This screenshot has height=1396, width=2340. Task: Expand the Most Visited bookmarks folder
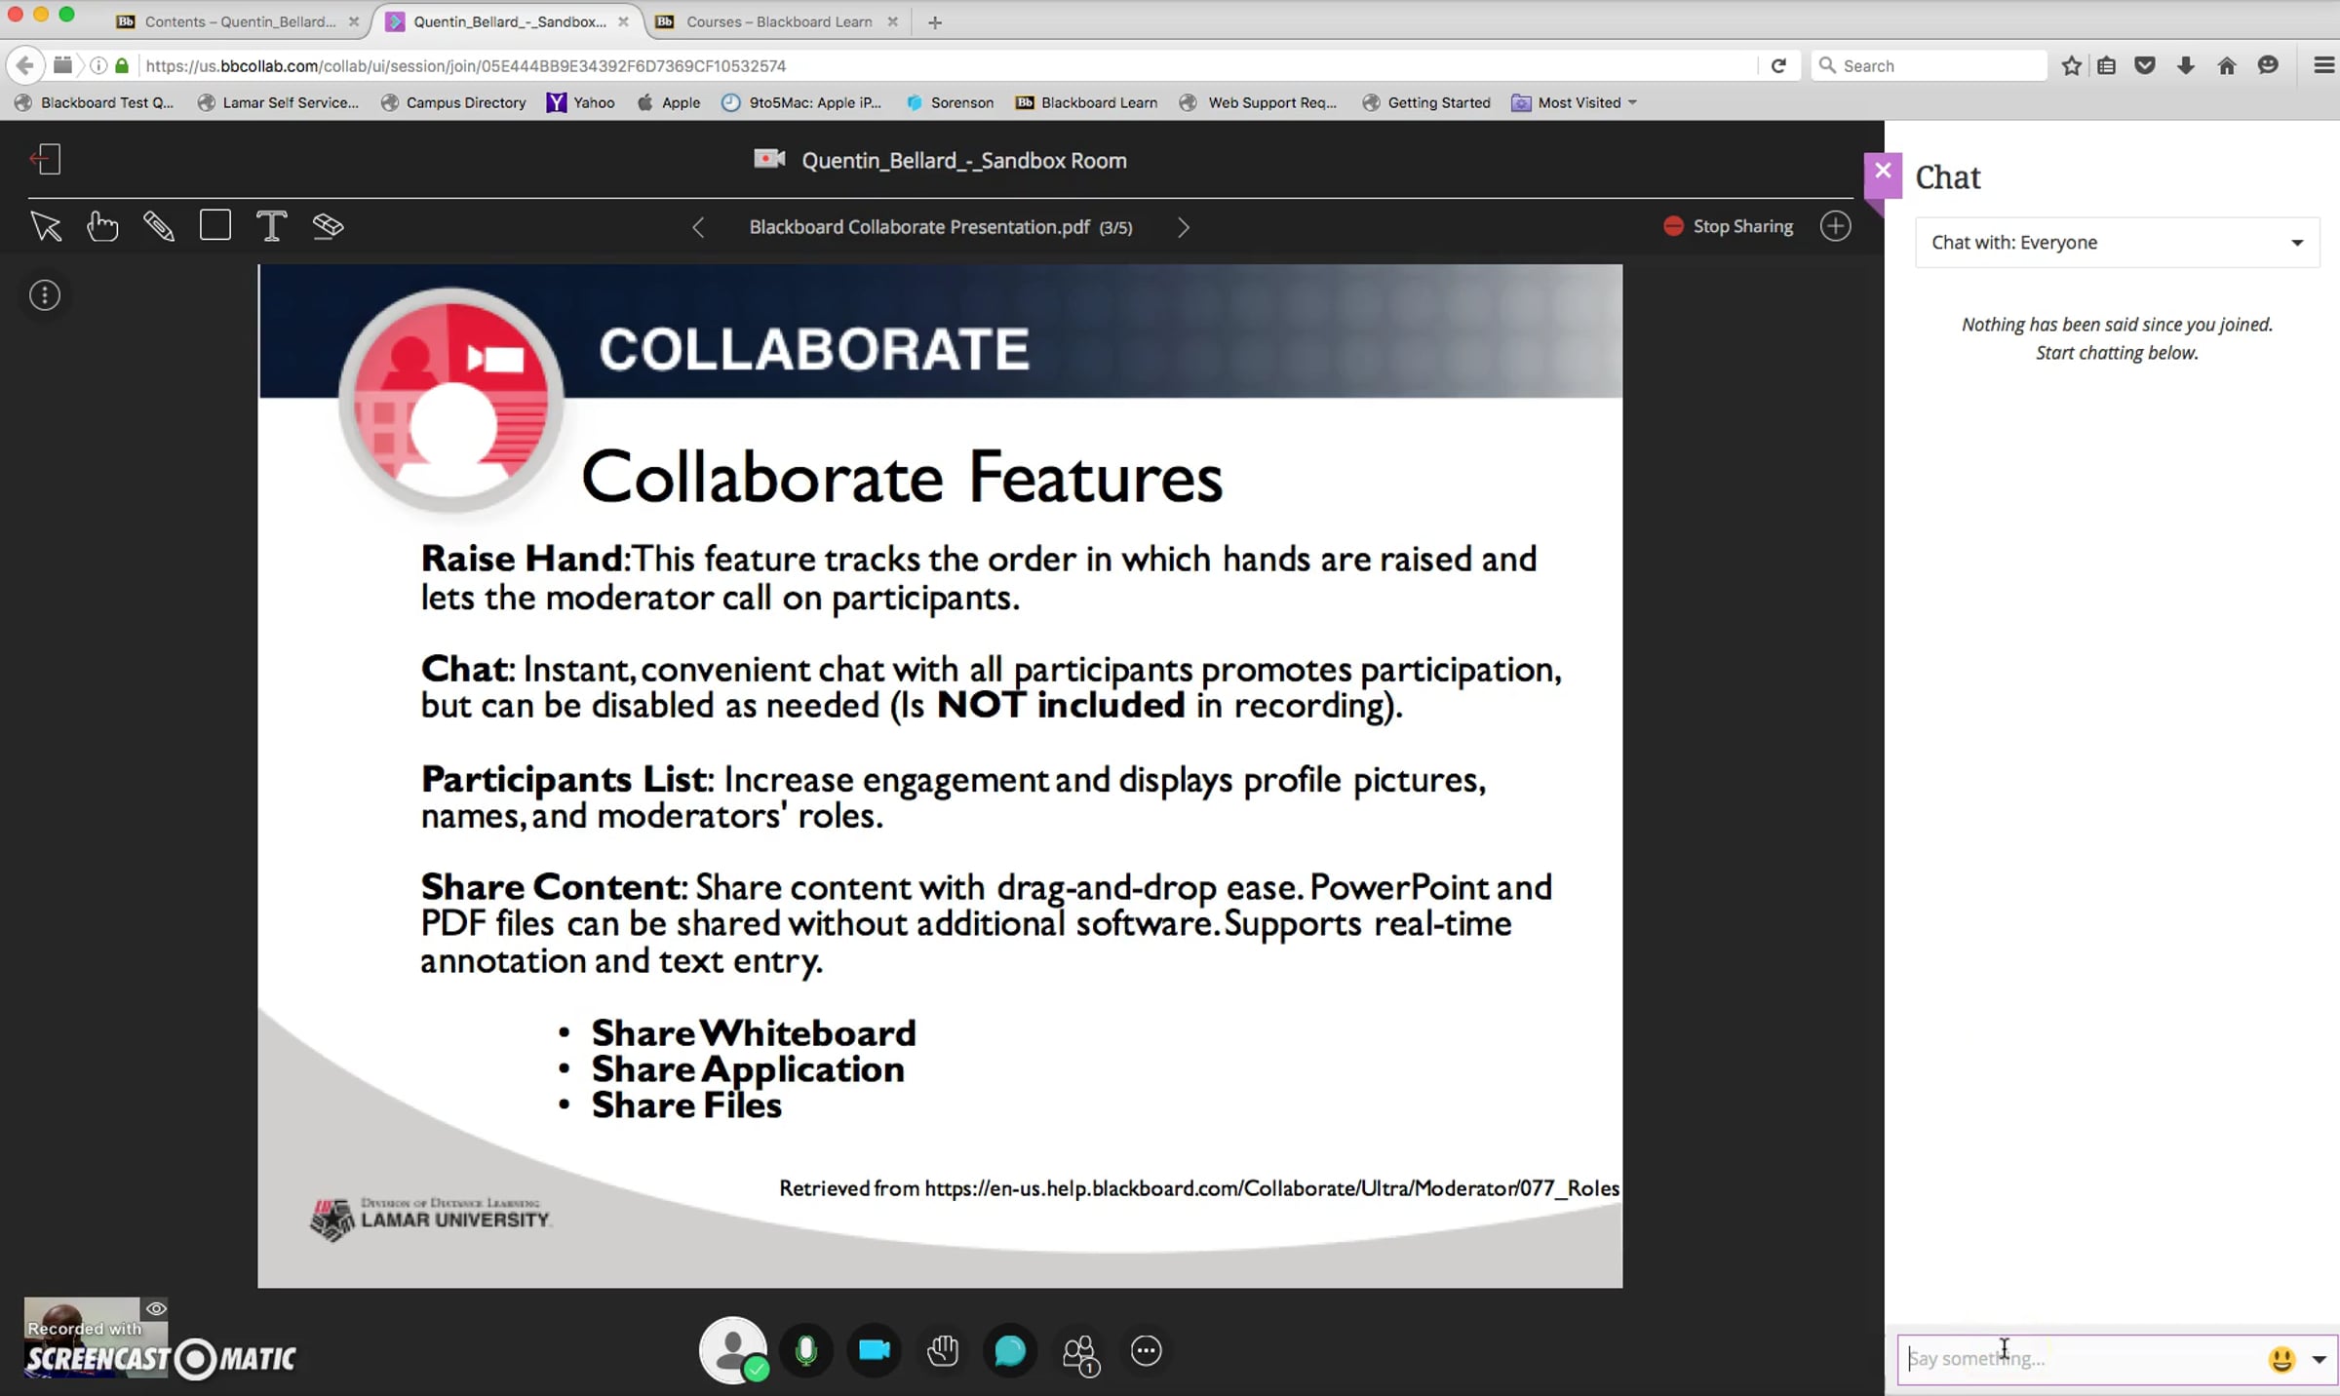point(1574,102)
